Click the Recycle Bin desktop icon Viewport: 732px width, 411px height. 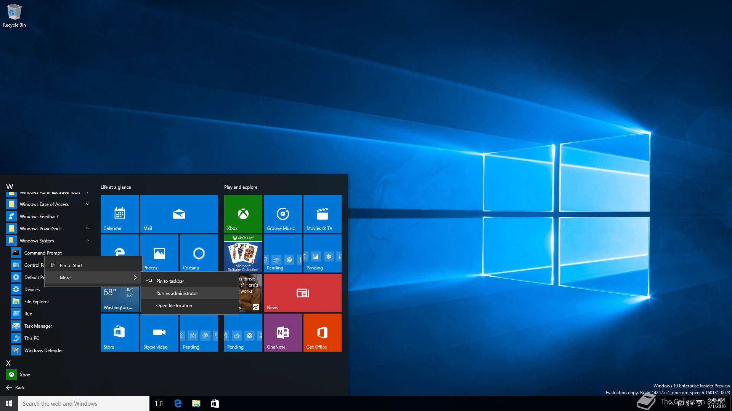pyautogui.click(x=14, y=16)
